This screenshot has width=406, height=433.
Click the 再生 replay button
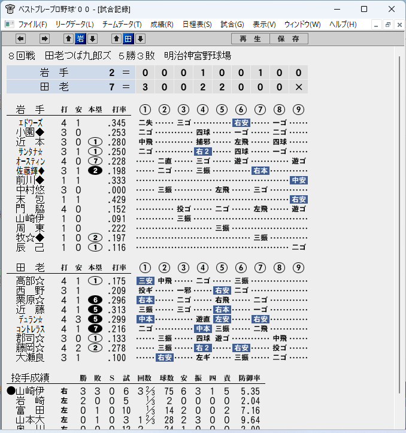click(x=250, y=39)
